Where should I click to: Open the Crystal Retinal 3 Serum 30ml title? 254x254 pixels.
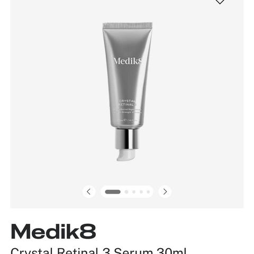pos(98,251)
